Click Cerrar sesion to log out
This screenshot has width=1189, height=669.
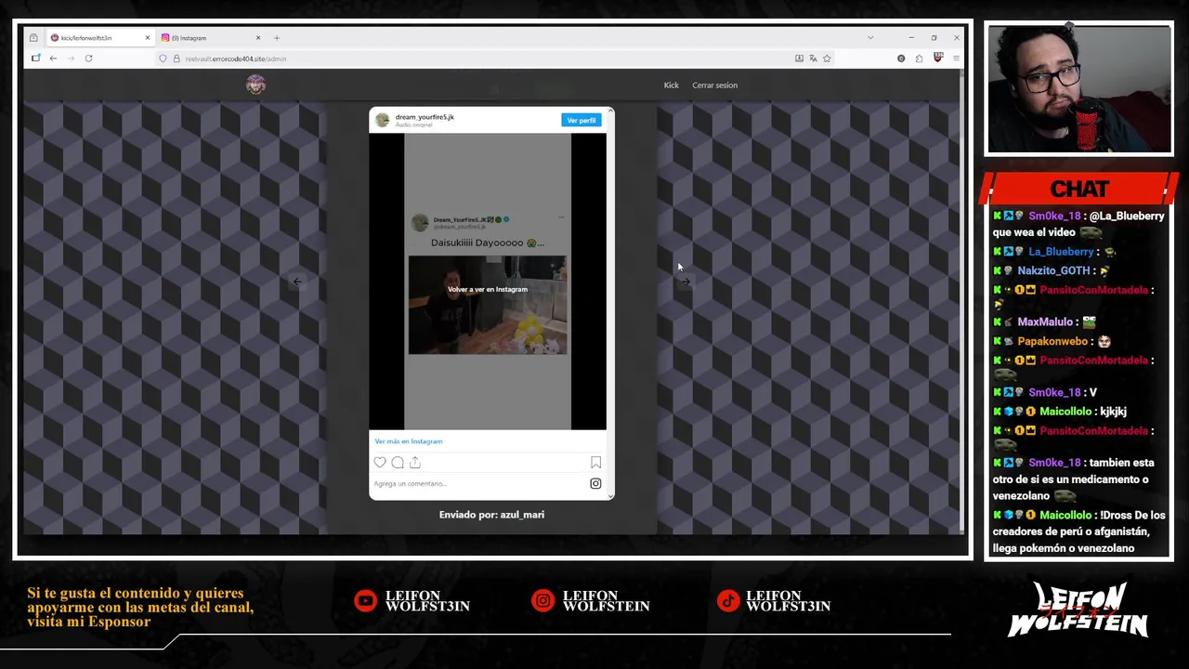[714, 85]
